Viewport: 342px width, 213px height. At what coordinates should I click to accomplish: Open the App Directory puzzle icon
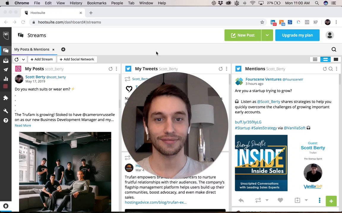tap(6, 98)
